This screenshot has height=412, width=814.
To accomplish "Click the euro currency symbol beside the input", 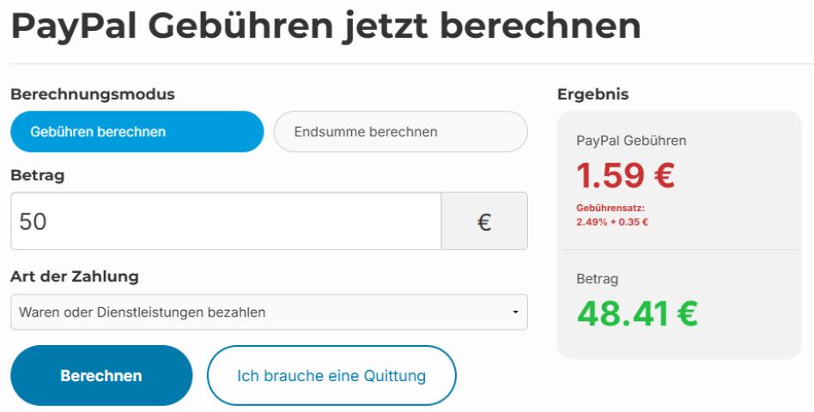I will pos(484,221).
